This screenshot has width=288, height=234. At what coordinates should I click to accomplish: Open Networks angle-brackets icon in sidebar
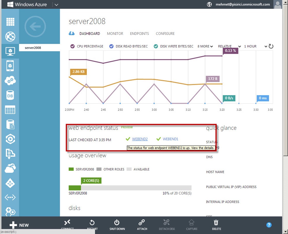pos(10,197)
